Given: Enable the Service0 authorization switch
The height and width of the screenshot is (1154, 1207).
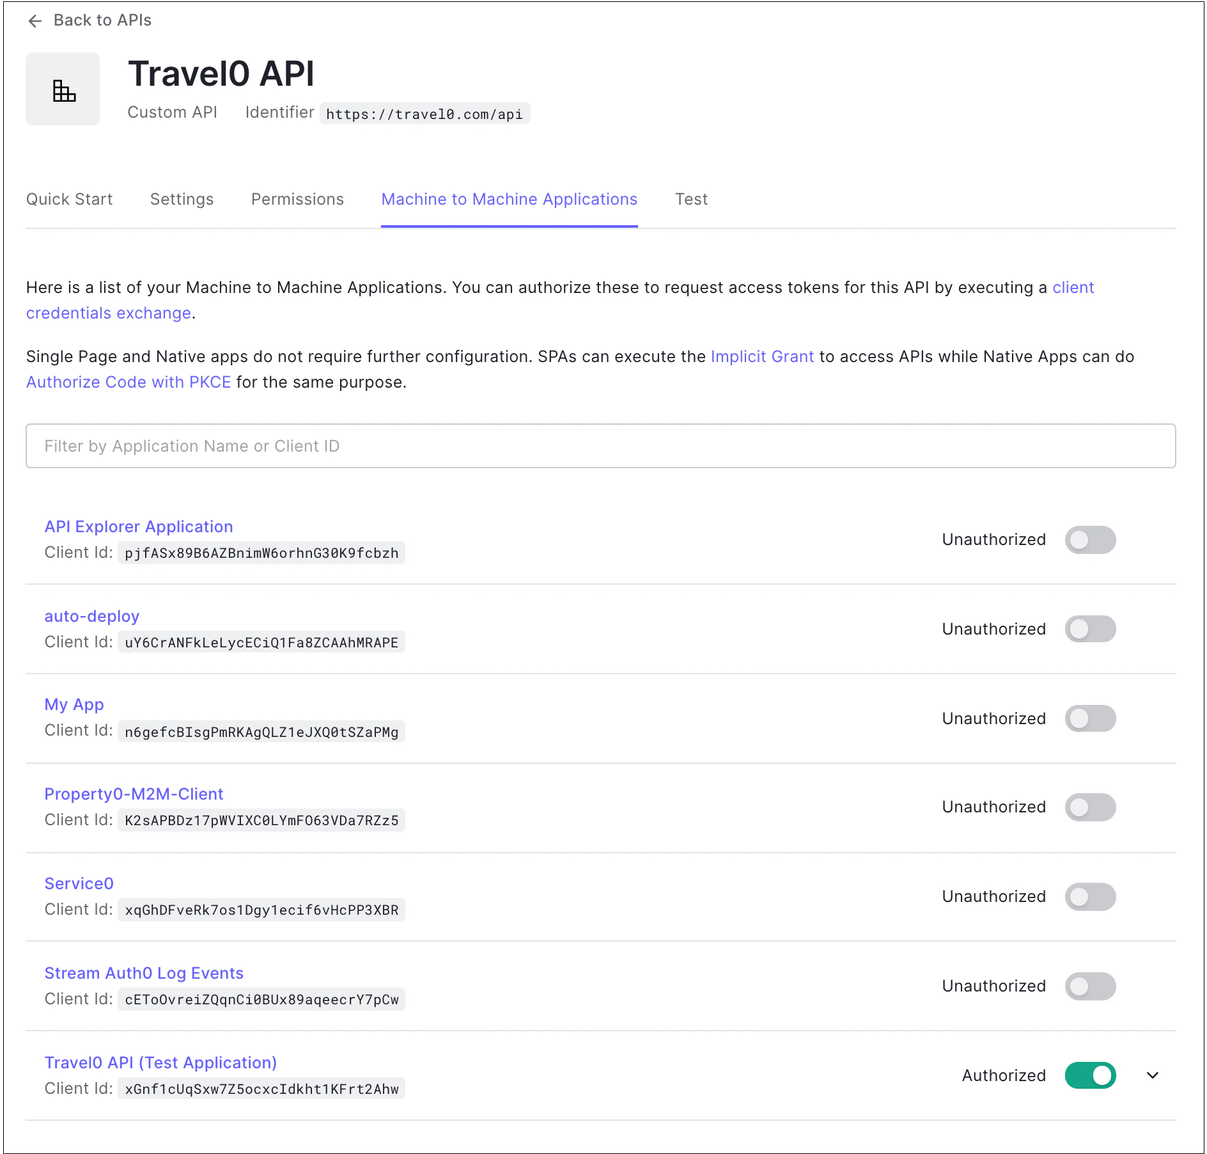Looking at the screenshot, I should pyautogui.click(x=1089, y=897).
